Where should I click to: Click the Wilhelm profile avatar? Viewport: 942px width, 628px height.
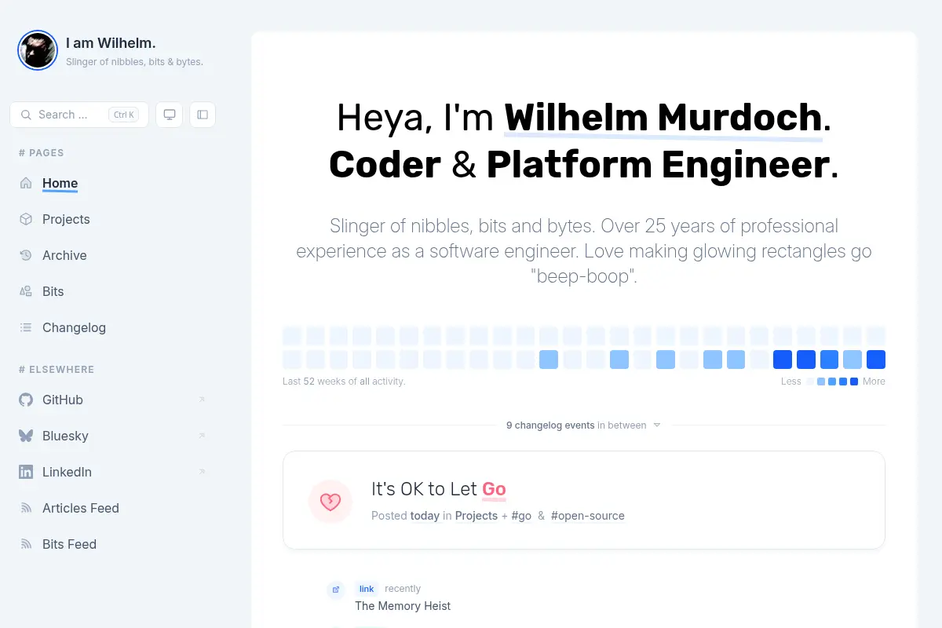click(x=38, y=50)
